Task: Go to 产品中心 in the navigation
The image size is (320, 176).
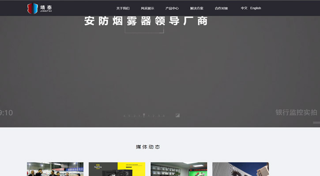Action: coord(172,8)
